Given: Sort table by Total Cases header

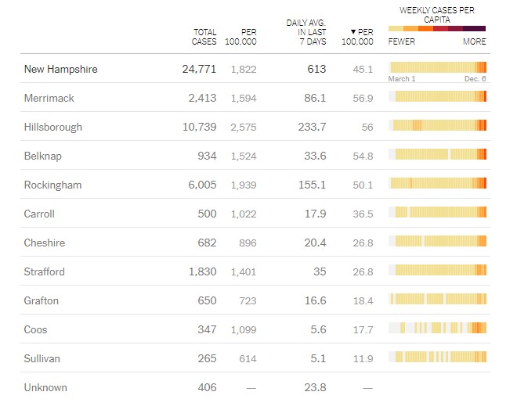Looking at the screenshot, I should 204,37.
